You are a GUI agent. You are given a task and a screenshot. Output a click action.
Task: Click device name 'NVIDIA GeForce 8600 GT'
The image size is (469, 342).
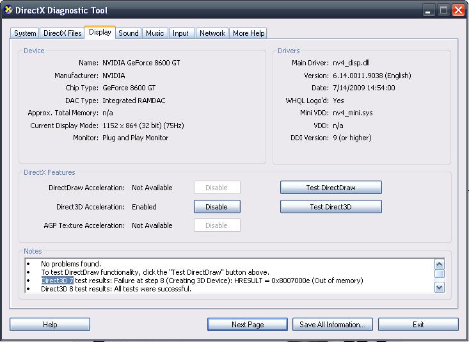141,63
